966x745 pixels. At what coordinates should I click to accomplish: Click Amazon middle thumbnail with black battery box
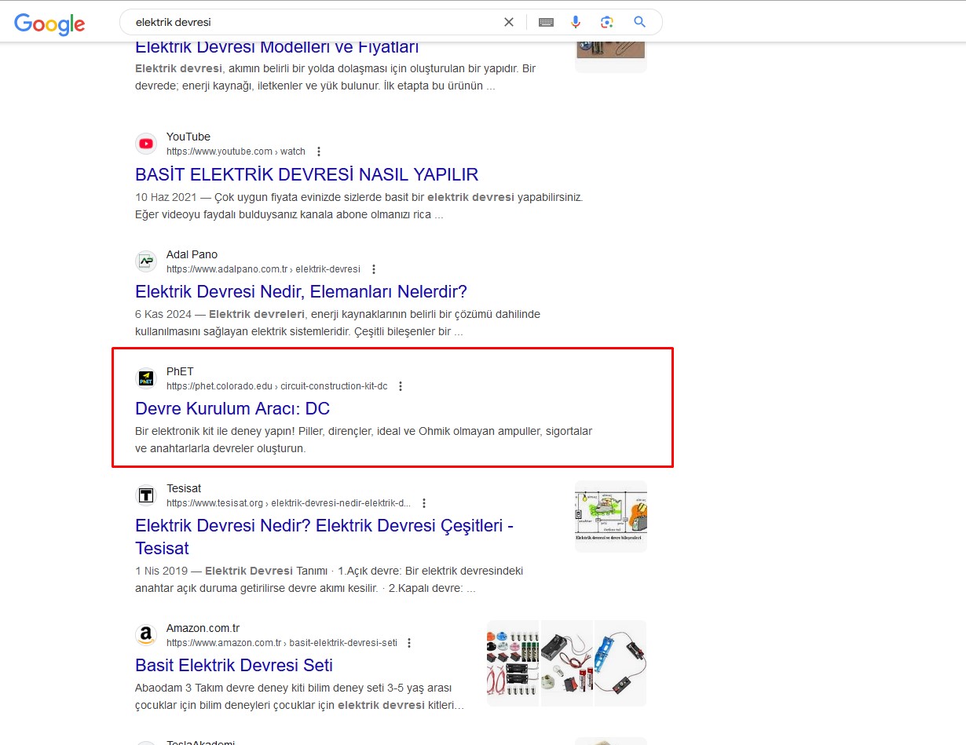tap(566, 663)
